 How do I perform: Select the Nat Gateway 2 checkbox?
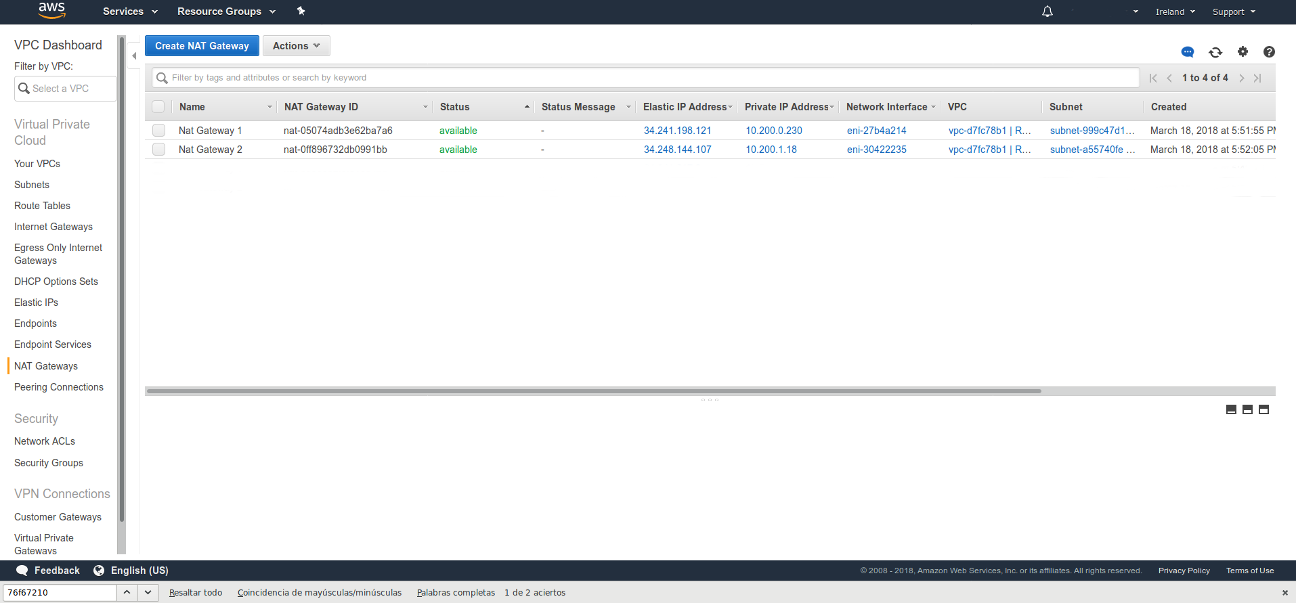[159, 150]
